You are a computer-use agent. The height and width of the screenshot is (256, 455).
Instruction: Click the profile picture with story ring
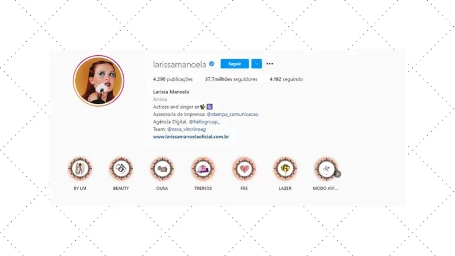coord(99,80)
